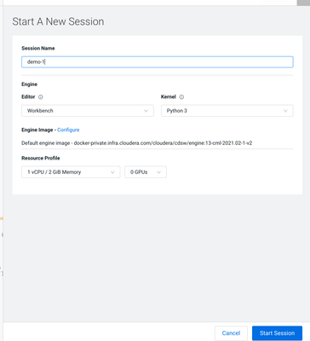Expand the 1 vCPU / 2 GiB Memory dropdown
The image size is (310, 341).
coord(71,172)
